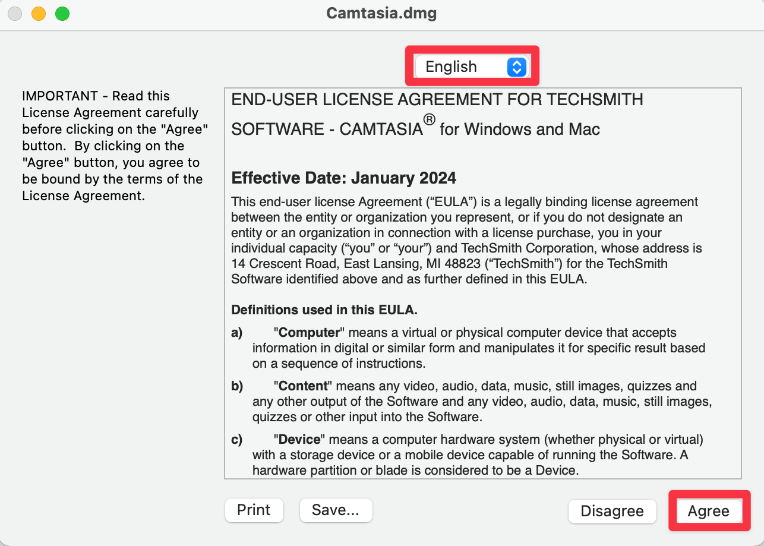The image size is (764, 546).
Task: Click the green zoom window button
Action: (62, 14)
